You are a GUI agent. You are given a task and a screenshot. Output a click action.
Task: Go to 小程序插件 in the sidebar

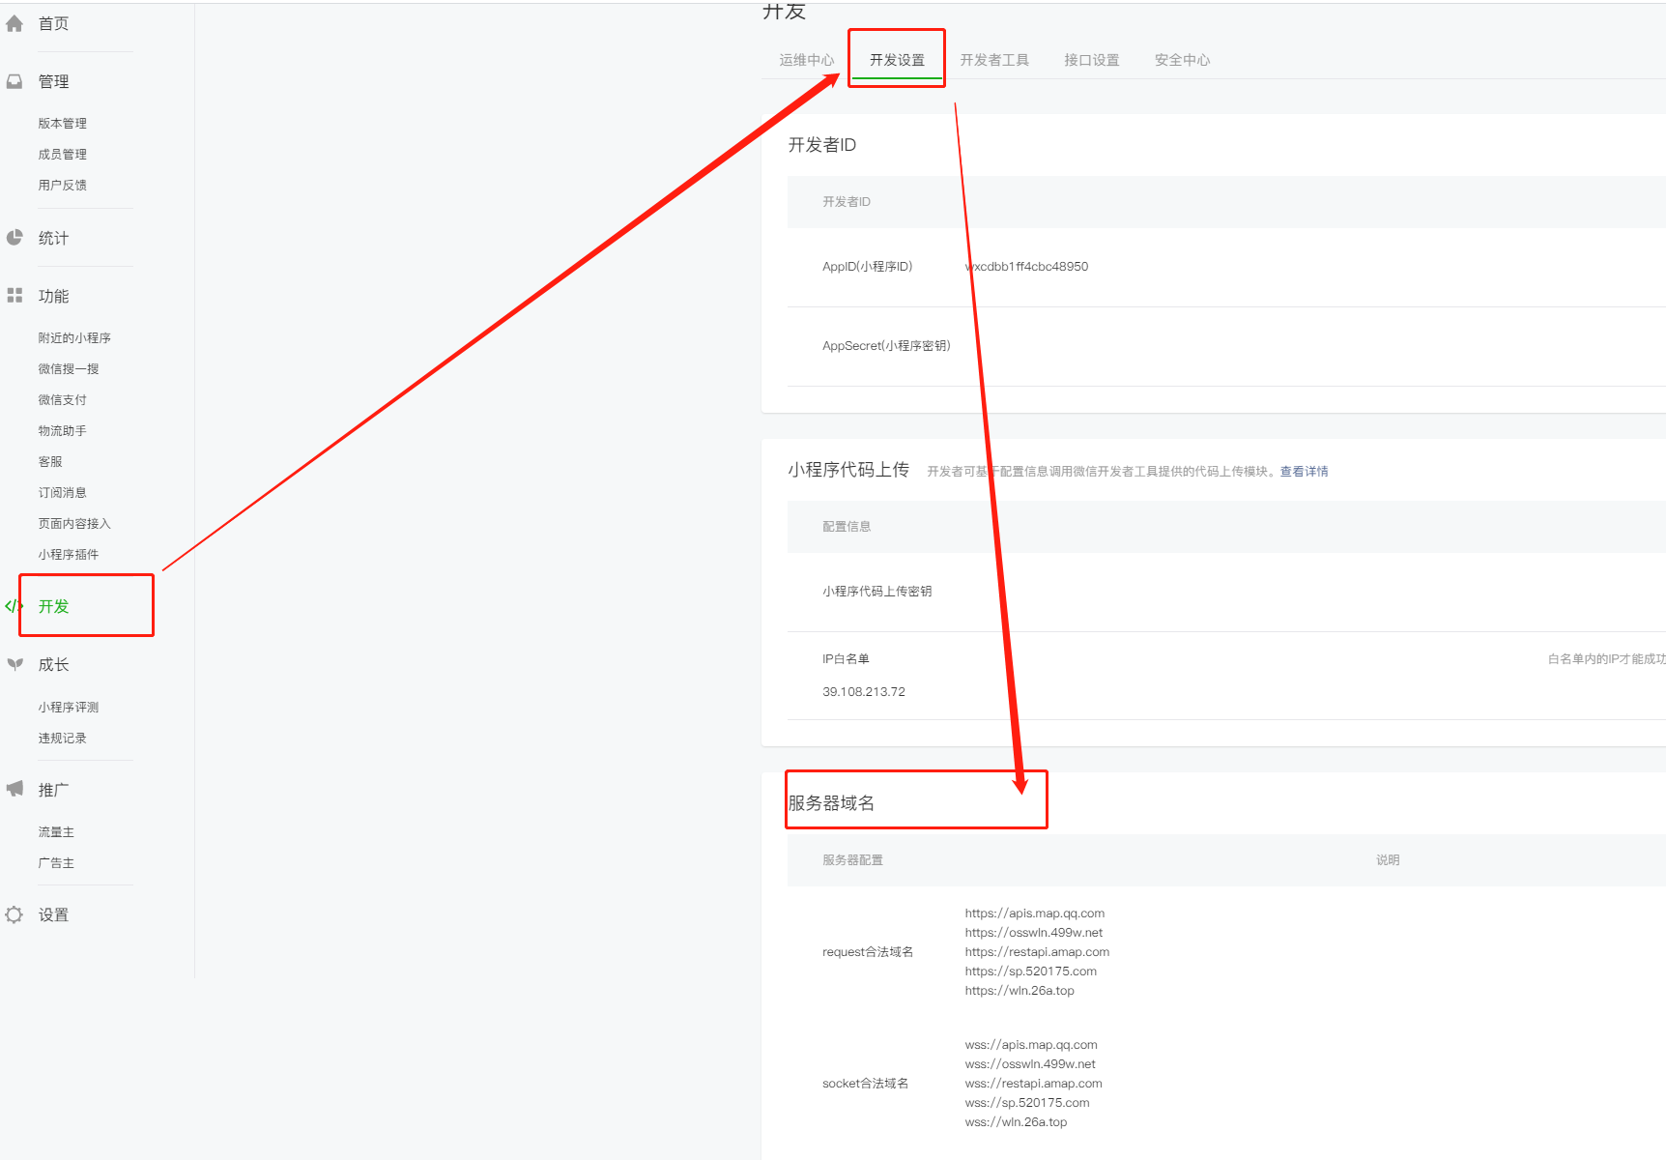point(69,555)
